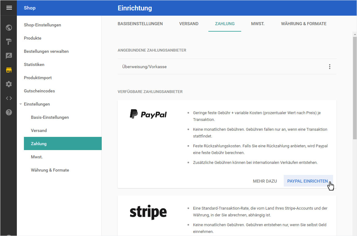Click the code brackets icon
The image size is (357, 236).
click(9, 98)
